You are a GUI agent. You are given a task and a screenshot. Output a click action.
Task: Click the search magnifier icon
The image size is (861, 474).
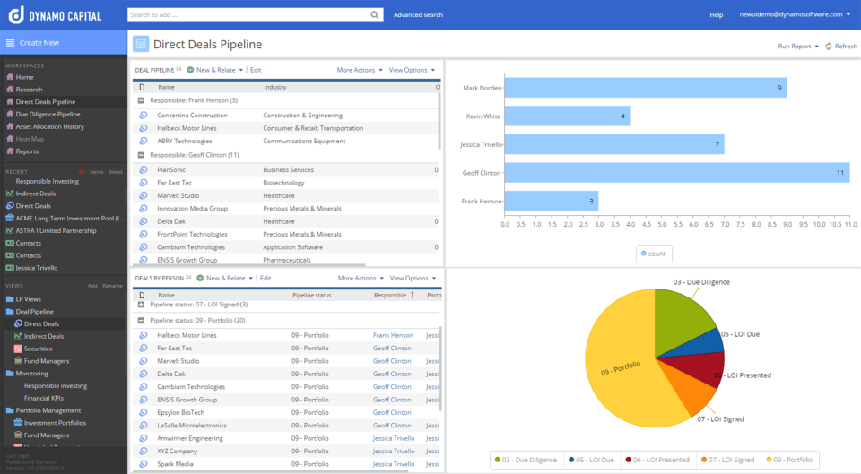(375, 15)
